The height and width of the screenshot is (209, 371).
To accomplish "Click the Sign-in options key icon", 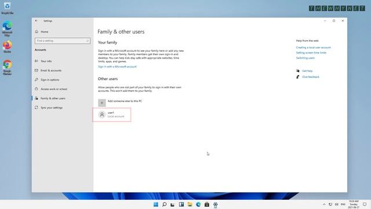I will pos(37,80).
